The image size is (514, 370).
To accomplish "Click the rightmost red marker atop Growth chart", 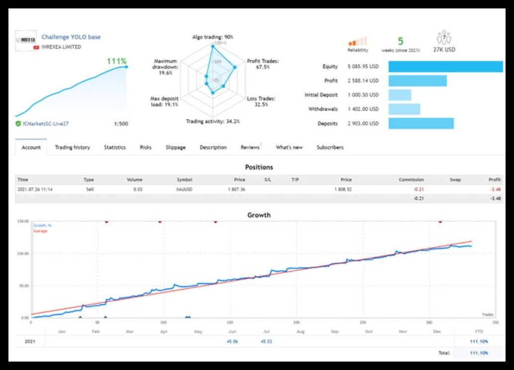I will [440, 222].
